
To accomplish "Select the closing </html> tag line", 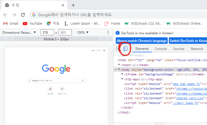I will (123, 112).
